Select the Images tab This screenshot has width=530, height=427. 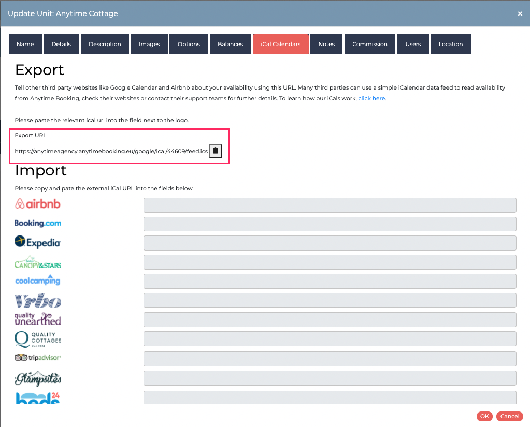click(x=149, y=44)
